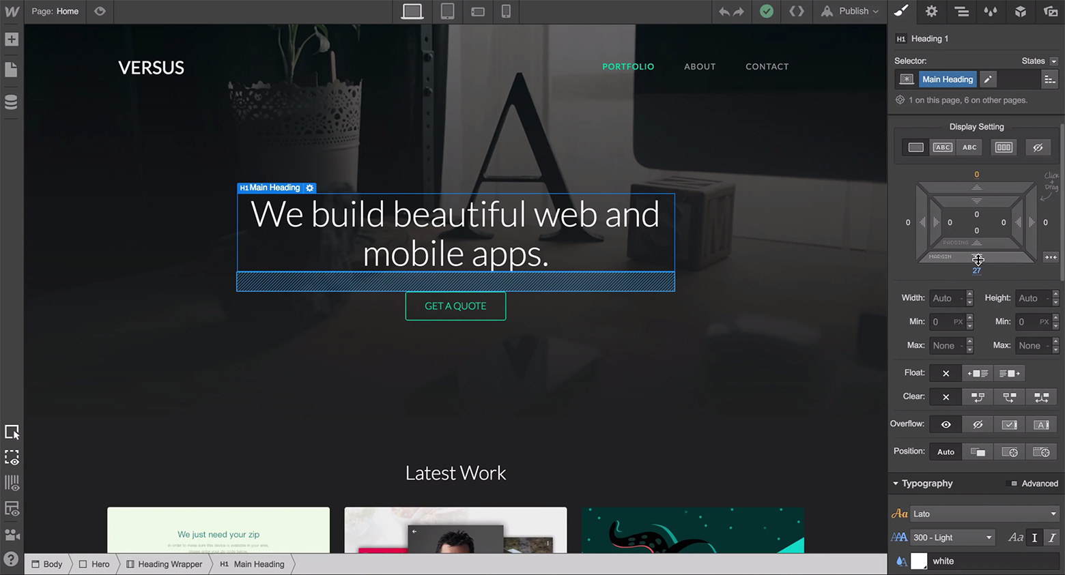1065x575 pixels.
Task: Open the Assets panel
Action: click(1050, 12)
